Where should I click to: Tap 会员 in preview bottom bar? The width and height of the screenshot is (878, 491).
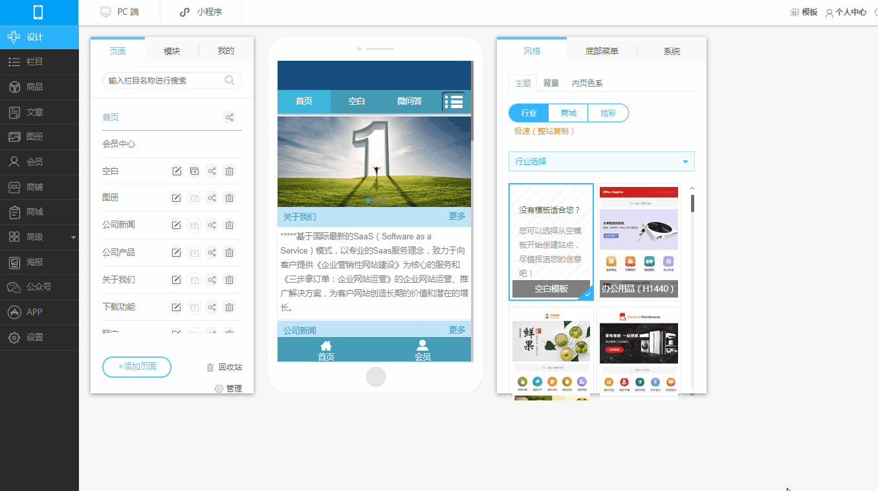(423, 350)
